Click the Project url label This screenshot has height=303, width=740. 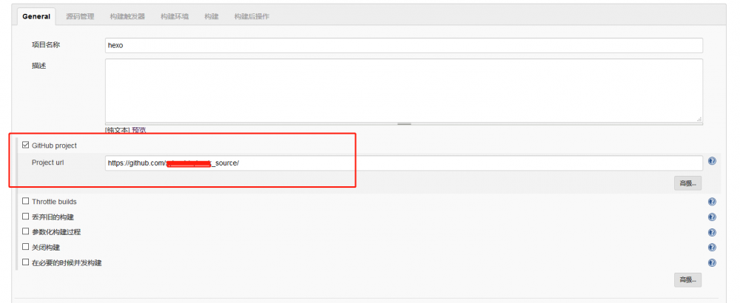click(x=47, y=163)
